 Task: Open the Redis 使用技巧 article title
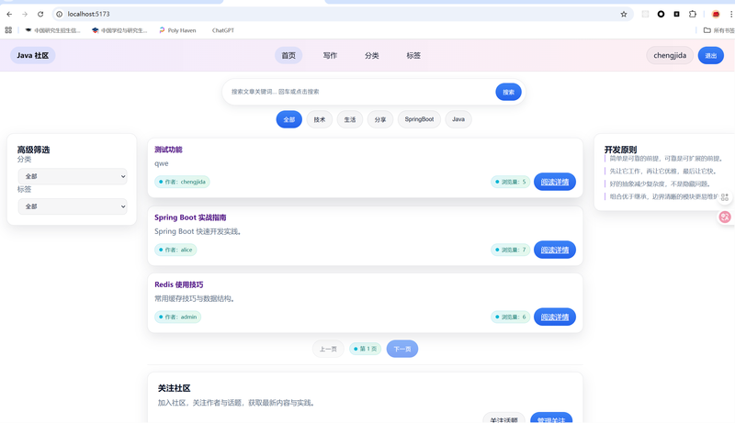179,284
